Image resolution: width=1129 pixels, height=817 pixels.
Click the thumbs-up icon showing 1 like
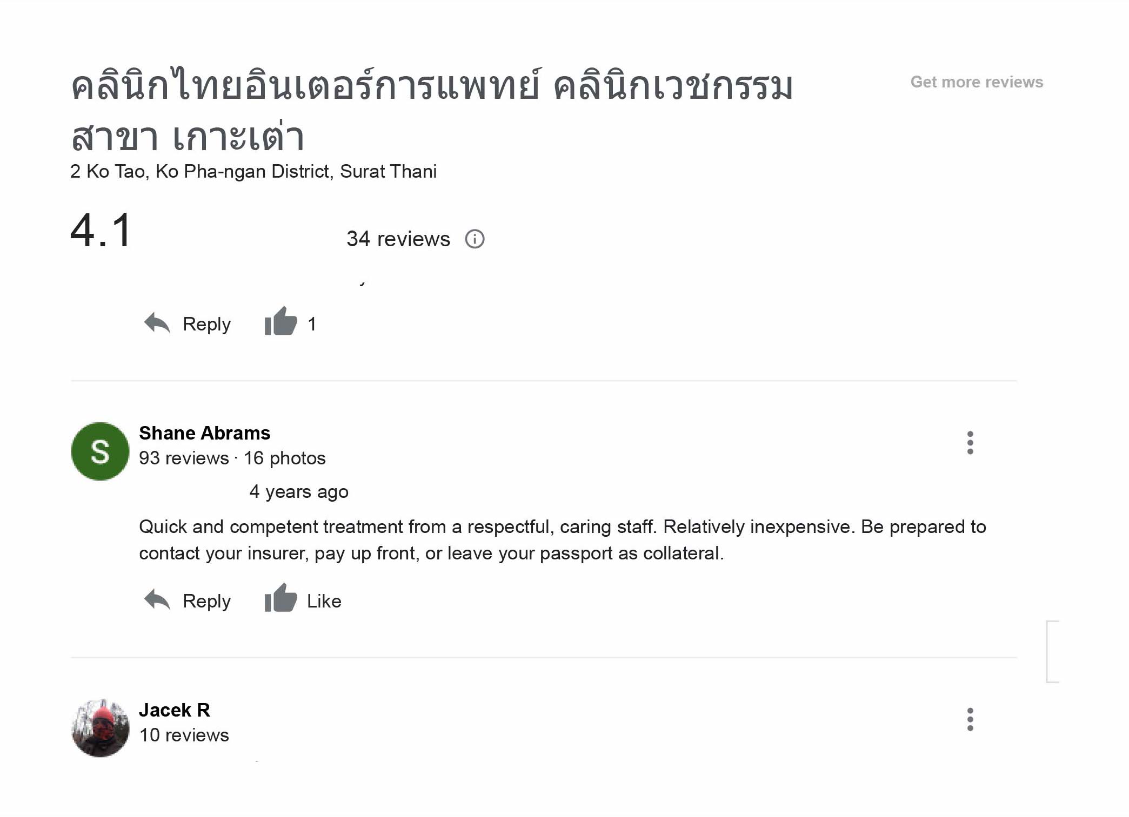[280, 322]
